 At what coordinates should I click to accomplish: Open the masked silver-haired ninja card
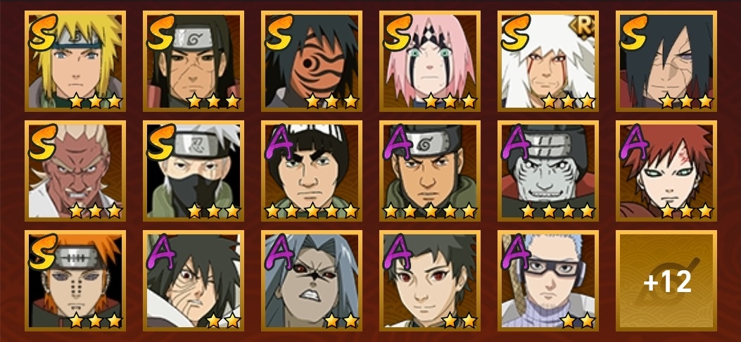pyautogui.click(x=194, y=170)
